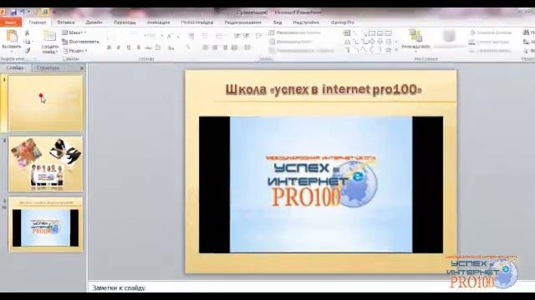Select slide 1 thumbnail
535x300 pixels.
point(45,103)
